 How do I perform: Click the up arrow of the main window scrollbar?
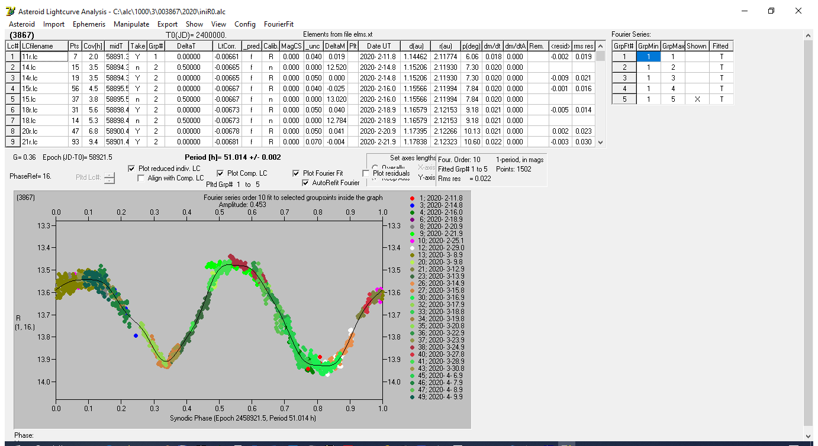pos(809,35)
